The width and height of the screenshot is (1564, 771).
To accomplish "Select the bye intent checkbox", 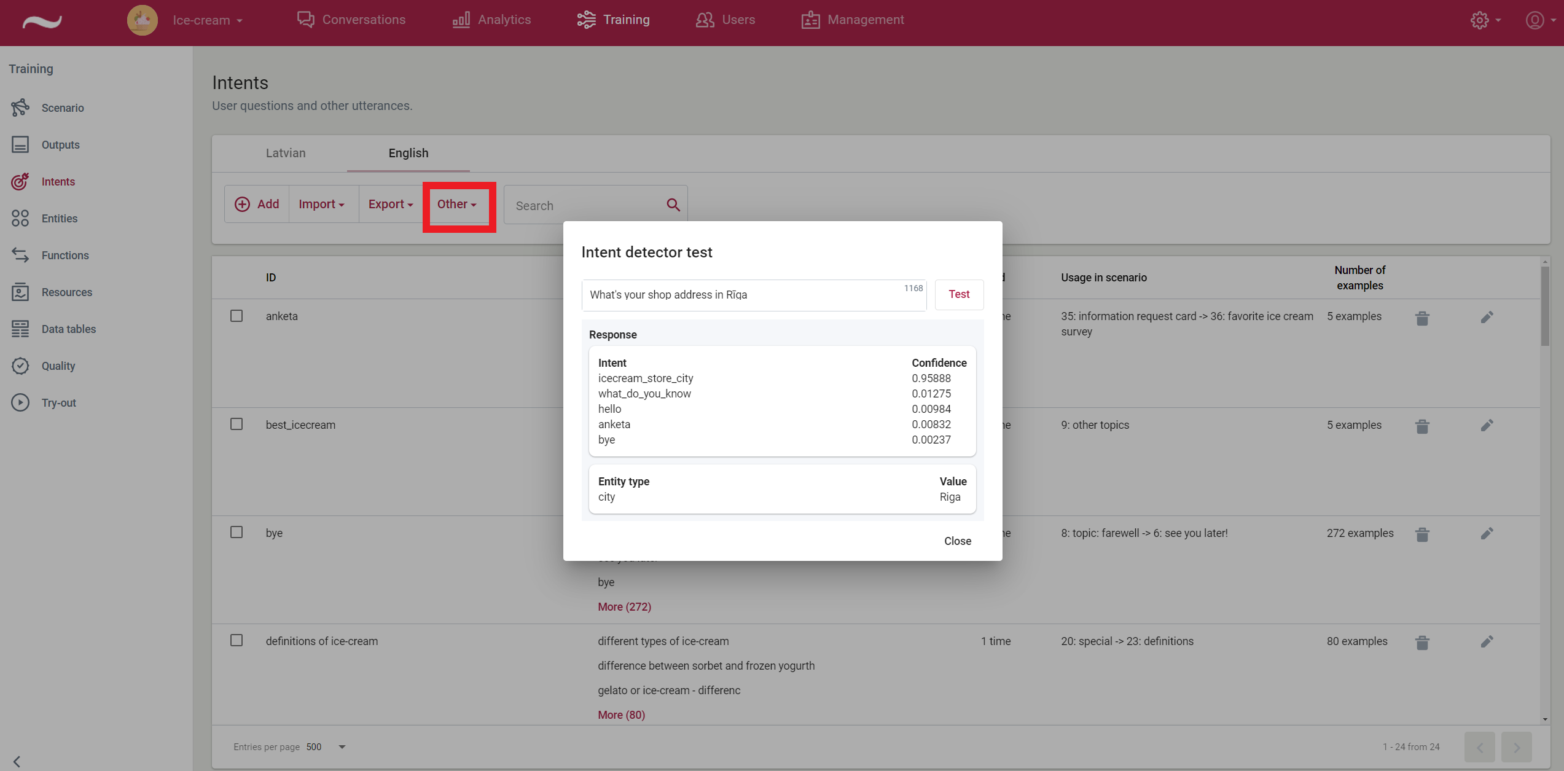I will (x=237, y=532).
